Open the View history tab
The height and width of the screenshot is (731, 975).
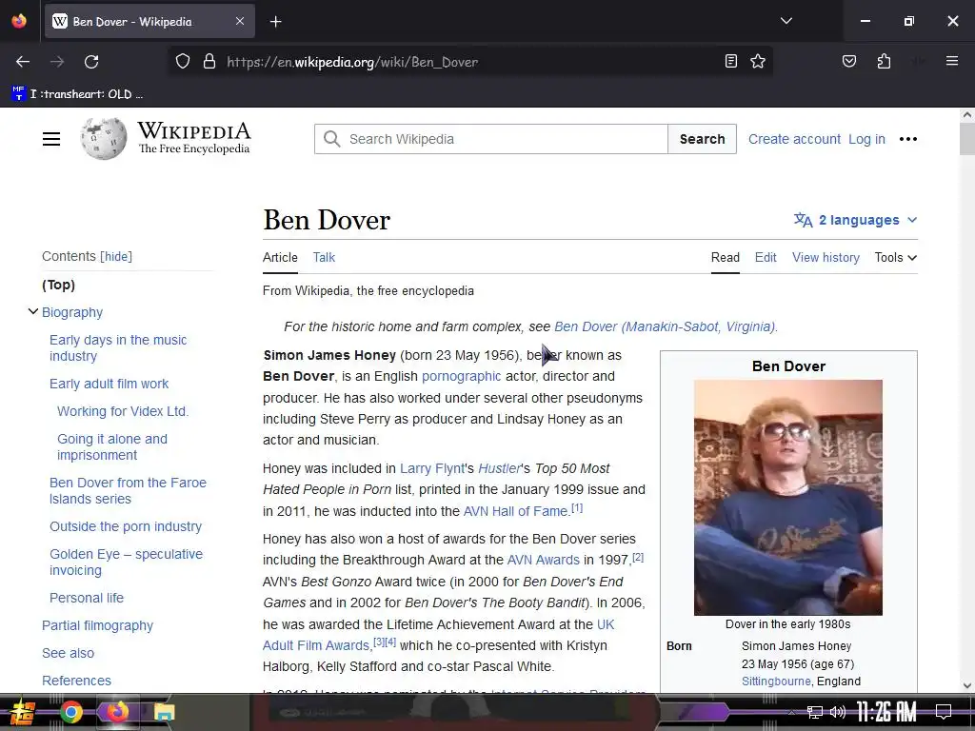click(826, 257)
